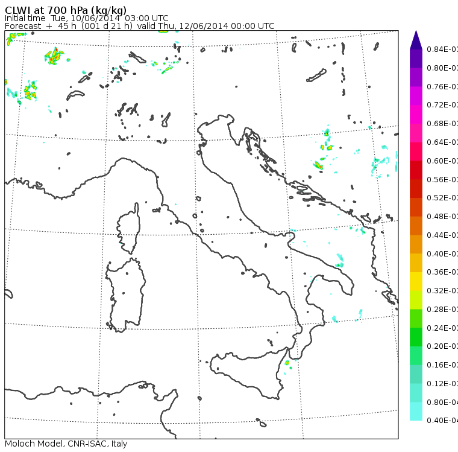
Task: Click the 0.28E-03 colorbar label
Action: [442, 309]
